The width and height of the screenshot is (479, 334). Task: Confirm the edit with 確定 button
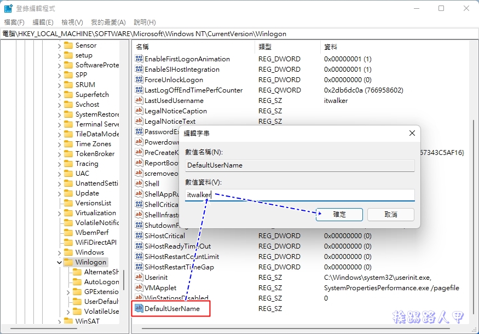point(339,215)
